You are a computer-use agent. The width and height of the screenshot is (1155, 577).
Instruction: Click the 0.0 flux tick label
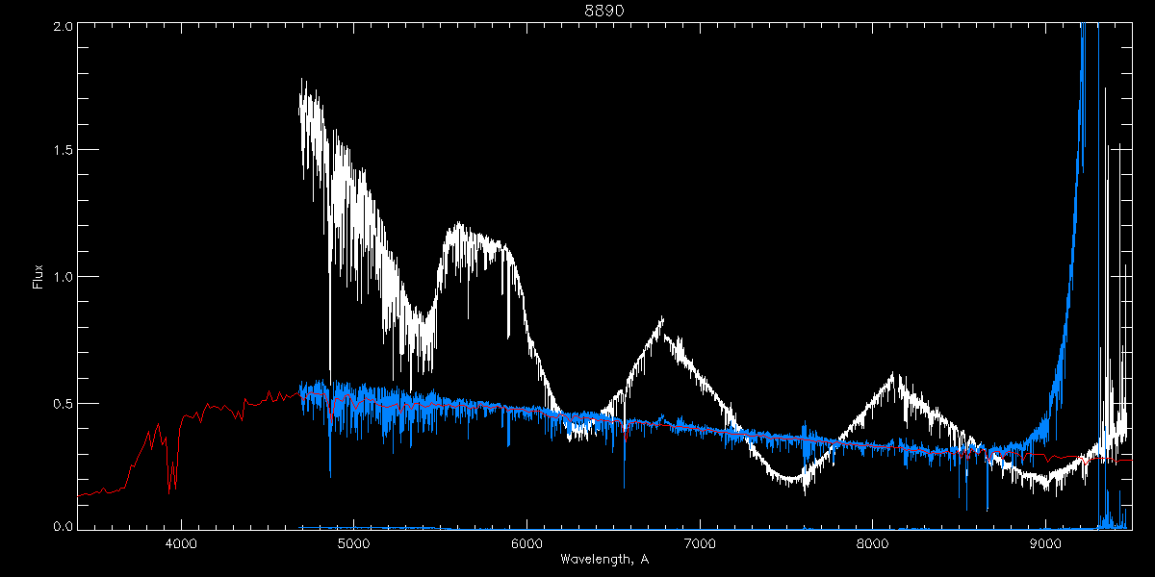click(61, 526)
